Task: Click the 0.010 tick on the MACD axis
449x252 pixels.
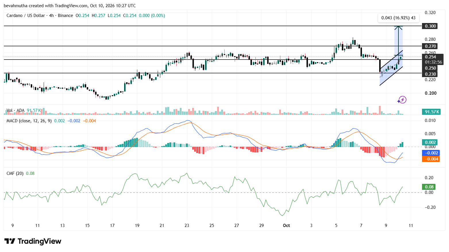Action: tap(430, 121)
